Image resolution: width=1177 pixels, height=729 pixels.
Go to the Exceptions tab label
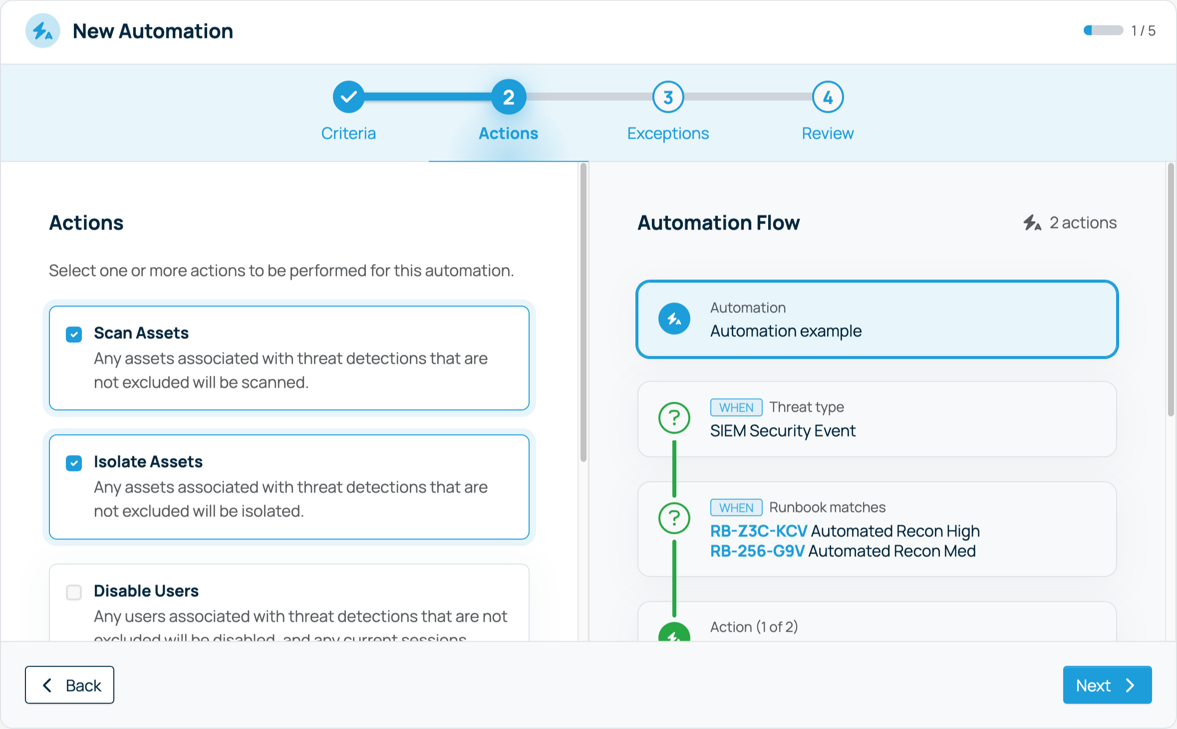(668, 133)
